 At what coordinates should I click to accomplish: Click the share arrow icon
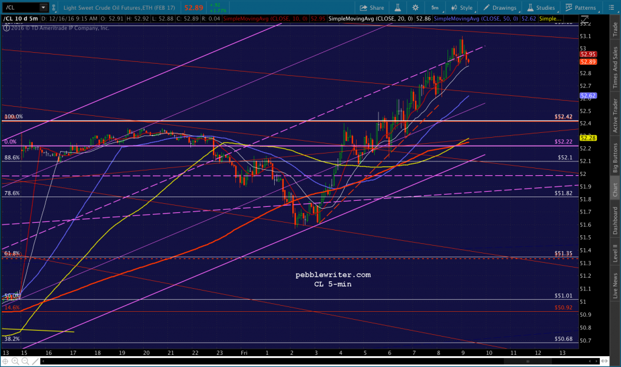(x=363, y=7)
